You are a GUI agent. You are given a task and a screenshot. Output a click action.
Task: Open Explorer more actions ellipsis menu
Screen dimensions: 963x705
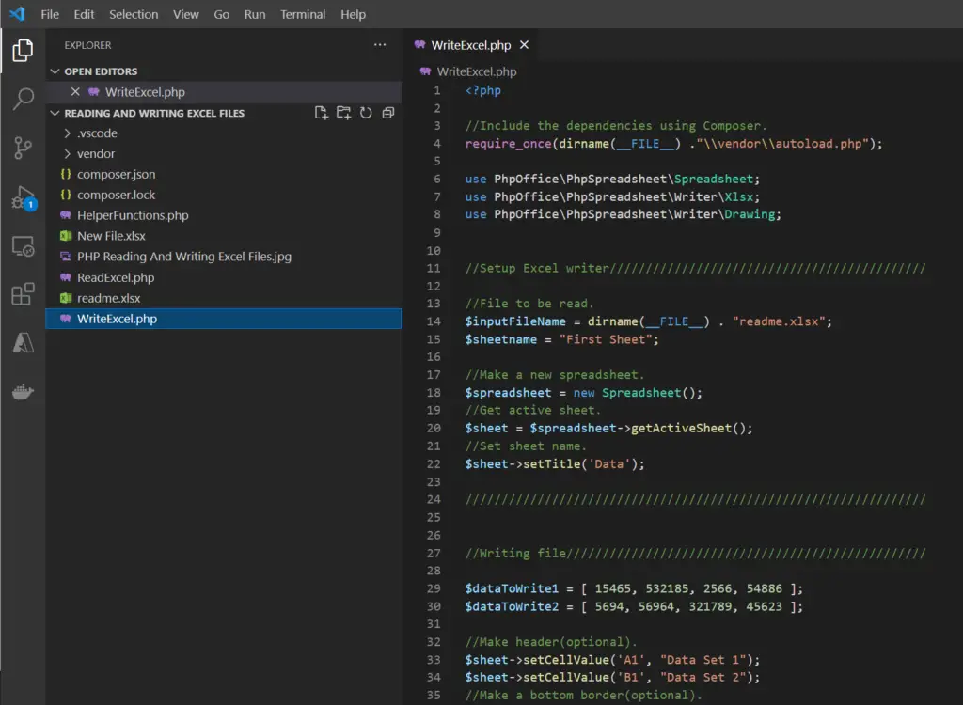coord(380,45)
